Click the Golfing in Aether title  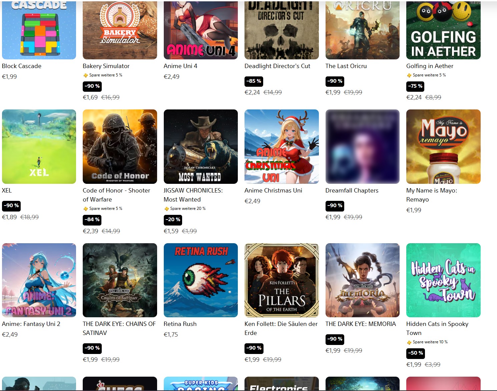click(x=430, y=66)
